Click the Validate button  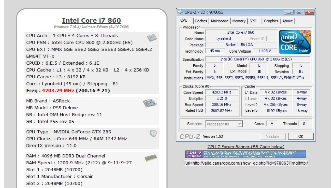(x=273, y=136)
